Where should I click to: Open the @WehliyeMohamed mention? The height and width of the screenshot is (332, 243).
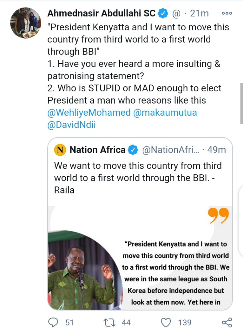click(89, 112)
